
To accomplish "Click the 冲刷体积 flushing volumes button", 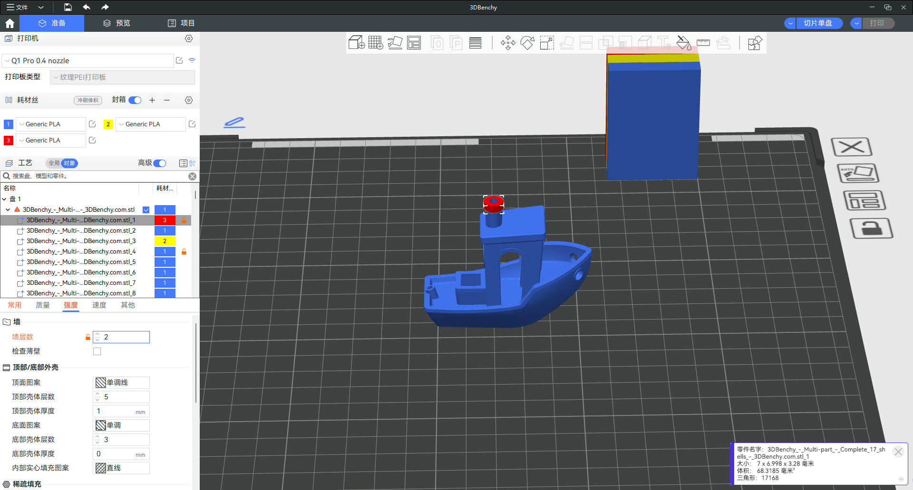I will 88,100.
